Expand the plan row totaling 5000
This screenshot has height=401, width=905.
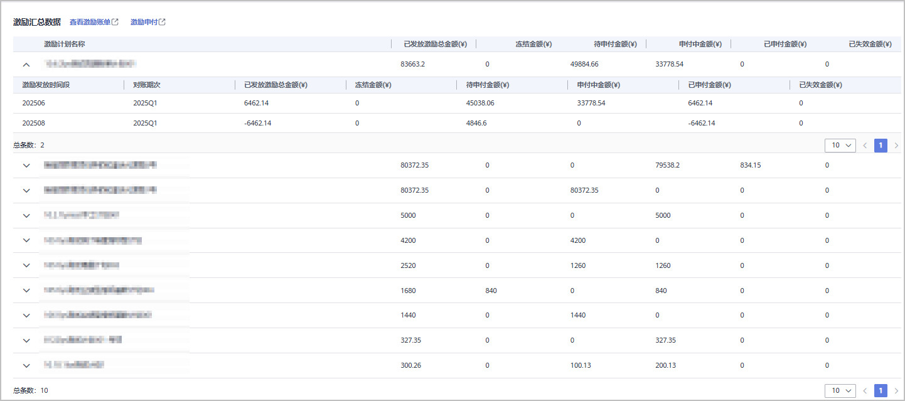click(26, 216)
